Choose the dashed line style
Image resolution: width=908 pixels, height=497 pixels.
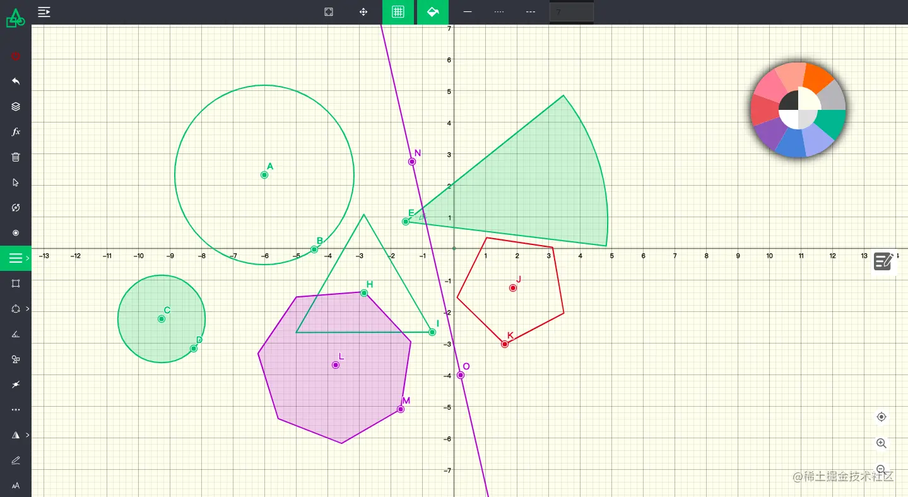coord(531,12)
